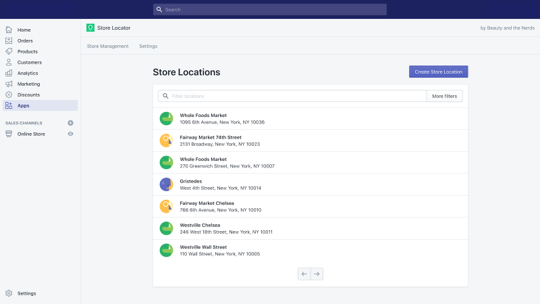Screen dimensions: 540x304
Task: Click avatar for Whole Foods Market 6th Avenue
Action: (x=166, y=119)
